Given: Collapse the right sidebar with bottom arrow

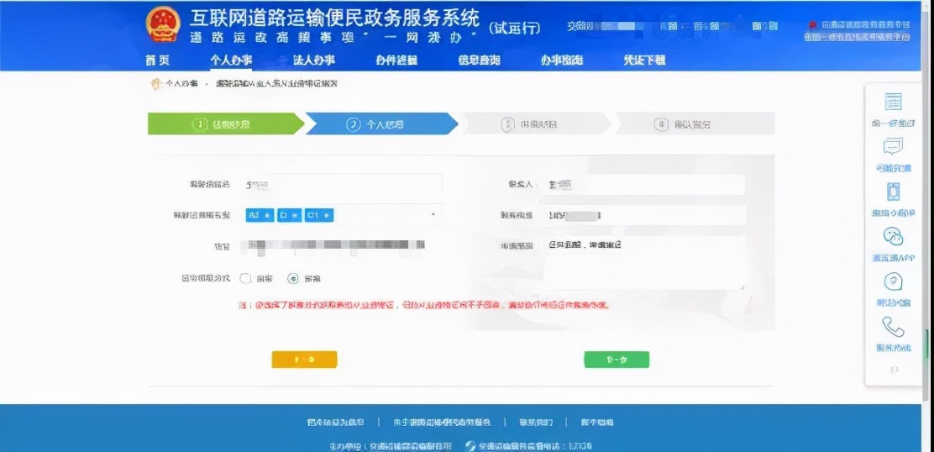Looking at the screenshot, I should 894,369.
